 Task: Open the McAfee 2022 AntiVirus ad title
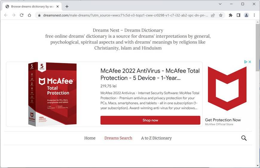coord(150,74)
